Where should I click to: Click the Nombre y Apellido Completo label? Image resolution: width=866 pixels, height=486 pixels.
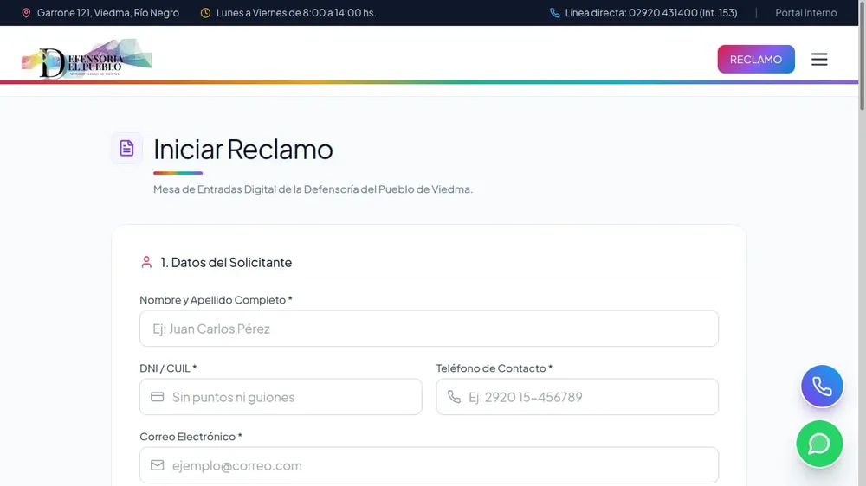point(216,299)
